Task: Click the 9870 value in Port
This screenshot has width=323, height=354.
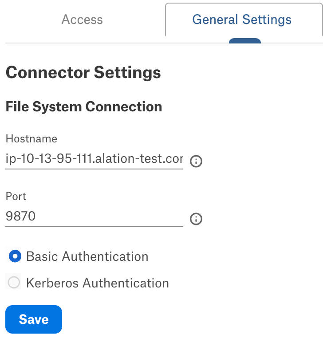Action: 20,216
